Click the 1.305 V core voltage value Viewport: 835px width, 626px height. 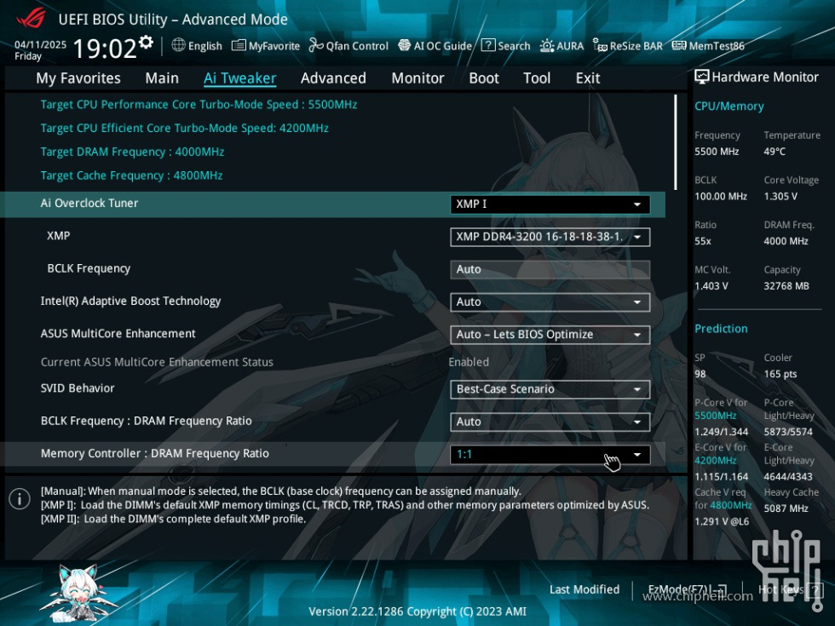780,197
